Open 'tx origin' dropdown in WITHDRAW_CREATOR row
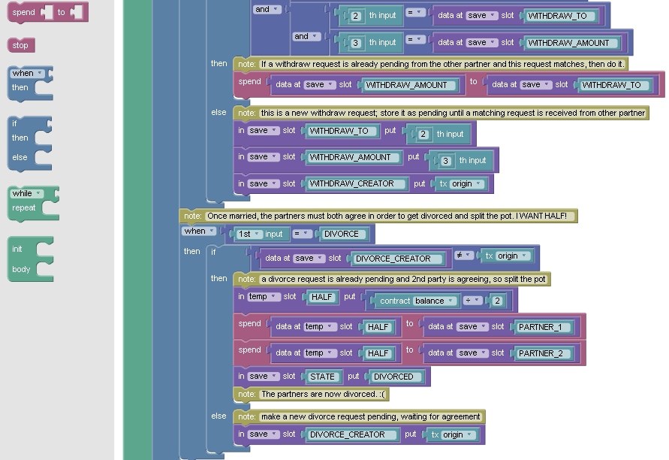 467,183
